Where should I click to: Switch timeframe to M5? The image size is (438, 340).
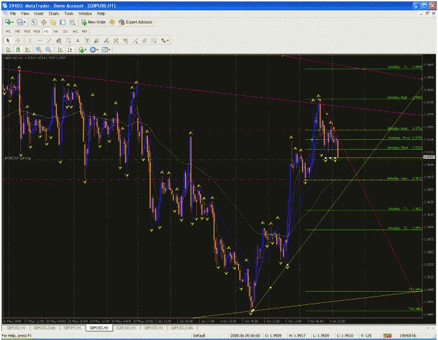point(18,31)
